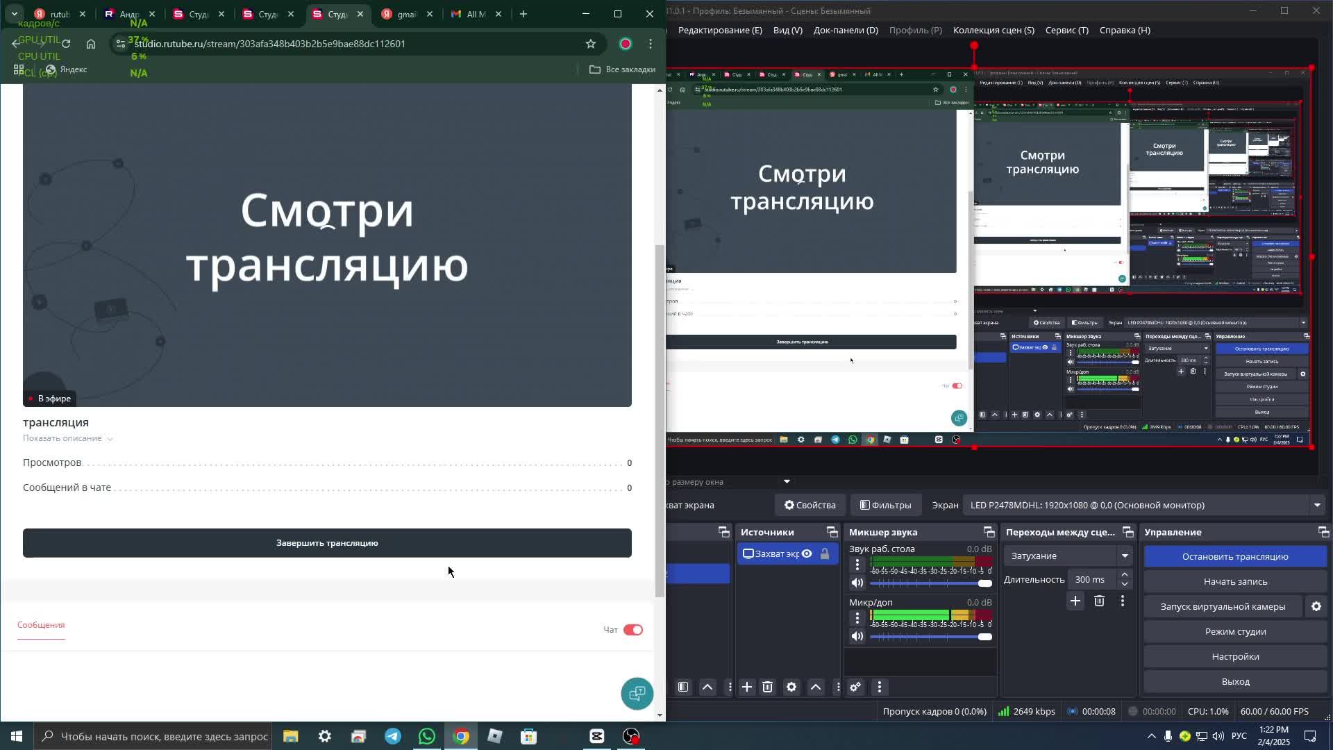Open Chrome tab search chevron
The width and height of the screenshot is (1333, 750).
(x=14, y=14)
